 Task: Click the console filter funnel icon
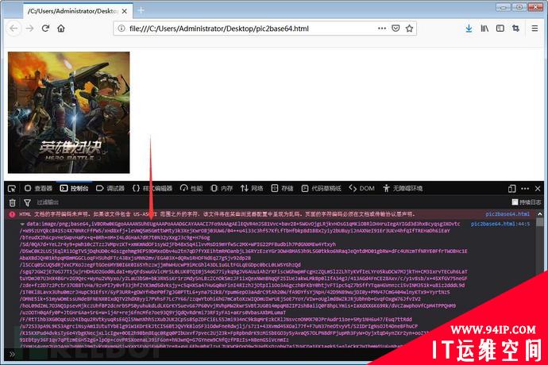(27, 202)
